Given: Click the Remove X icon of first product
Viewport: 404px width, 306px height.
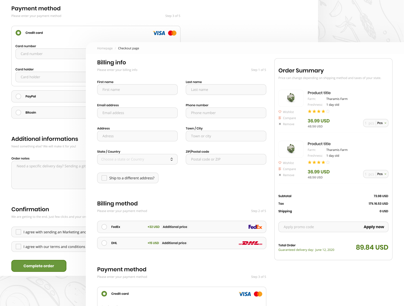Looking at the screenshot, I should [x=280, y=124].
